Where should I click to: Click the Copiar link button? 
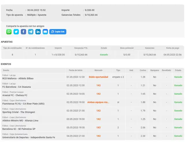58,32
